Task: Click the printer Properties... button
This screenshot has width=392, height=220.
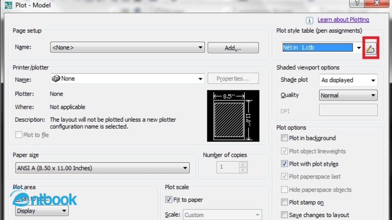Action: (233, 79)
